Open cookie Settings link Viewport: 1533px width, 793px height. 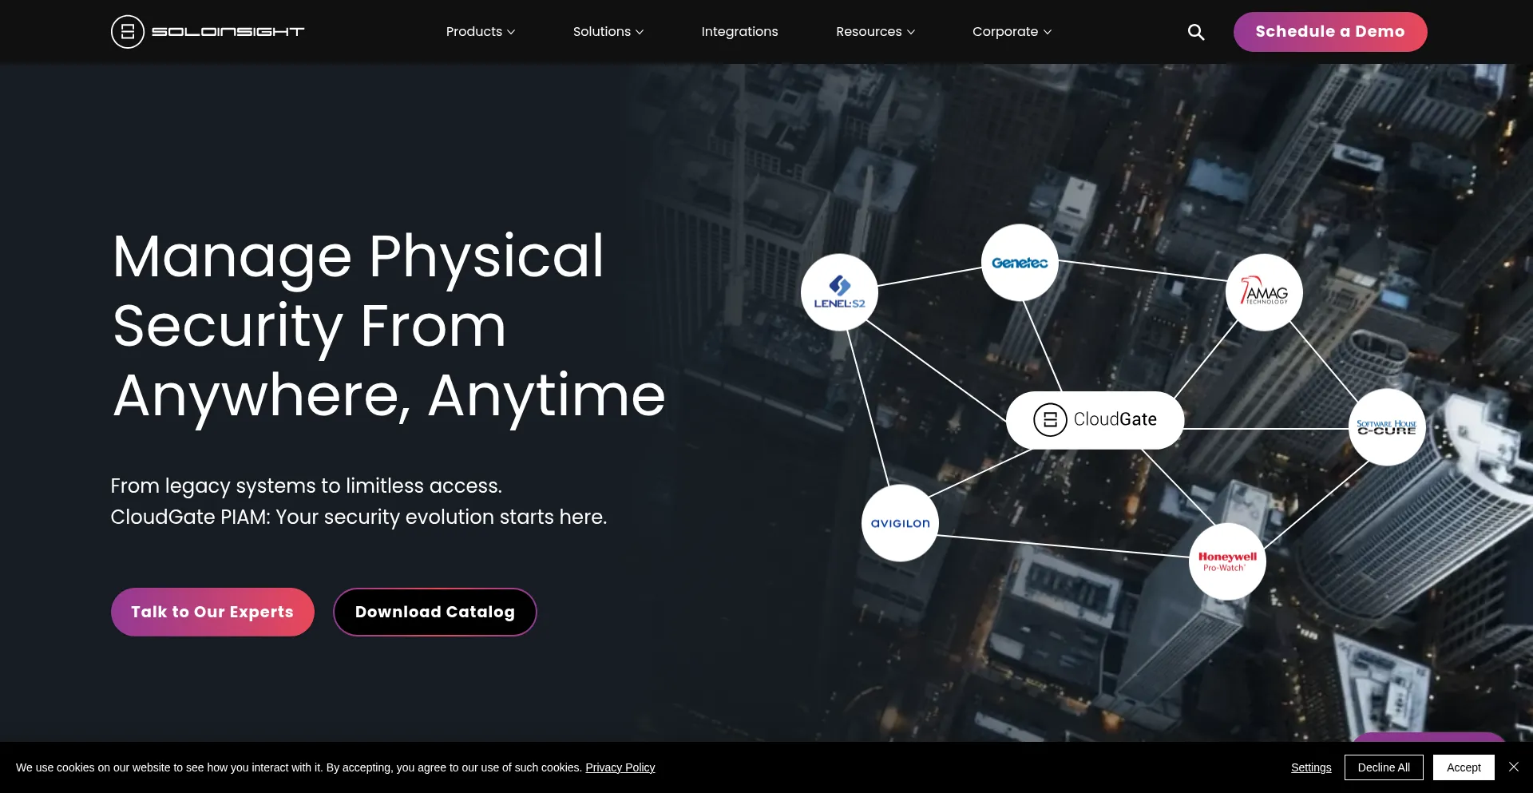[1311, 767]
